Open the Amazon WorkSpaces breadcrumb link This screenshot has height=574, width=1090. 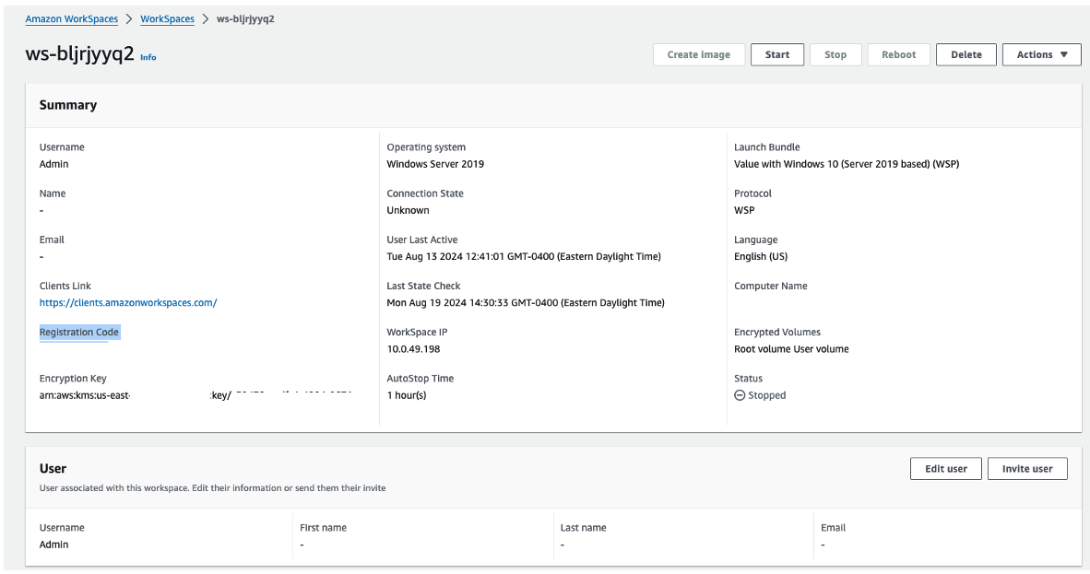pos(72,18)
